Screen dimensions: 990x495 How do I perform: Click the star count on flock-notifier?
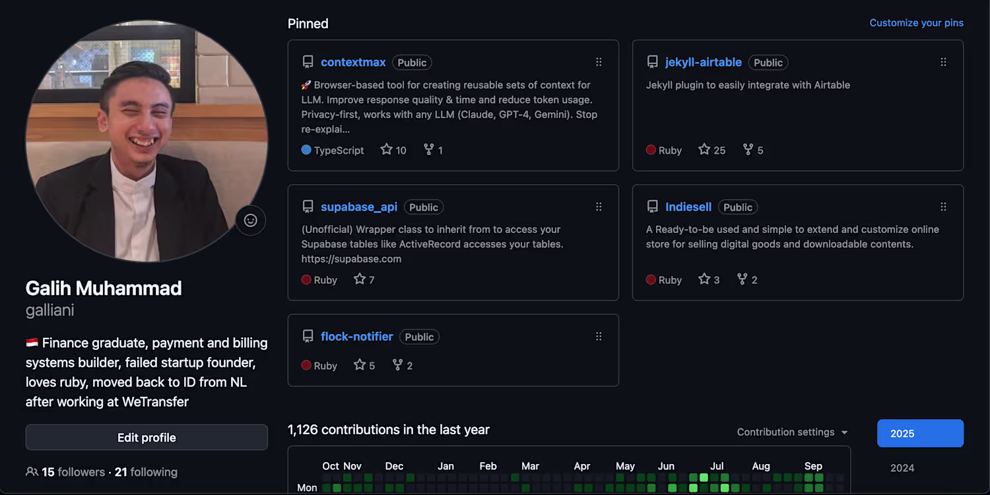click(364, 366)
